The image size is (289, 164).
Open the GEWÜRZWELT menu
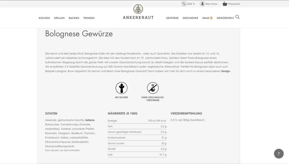coord(225,18)
